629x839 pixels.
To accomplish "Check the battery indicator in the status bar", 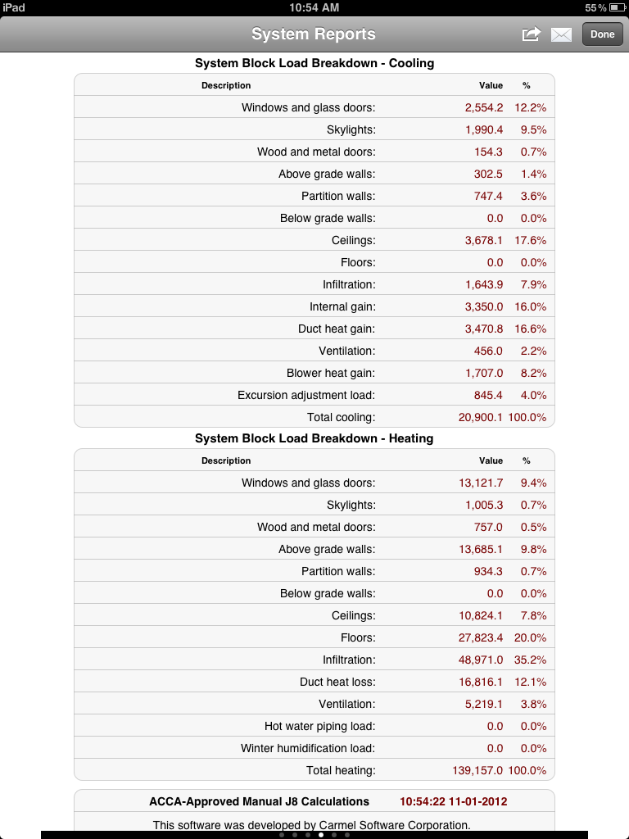I will 618,7.
